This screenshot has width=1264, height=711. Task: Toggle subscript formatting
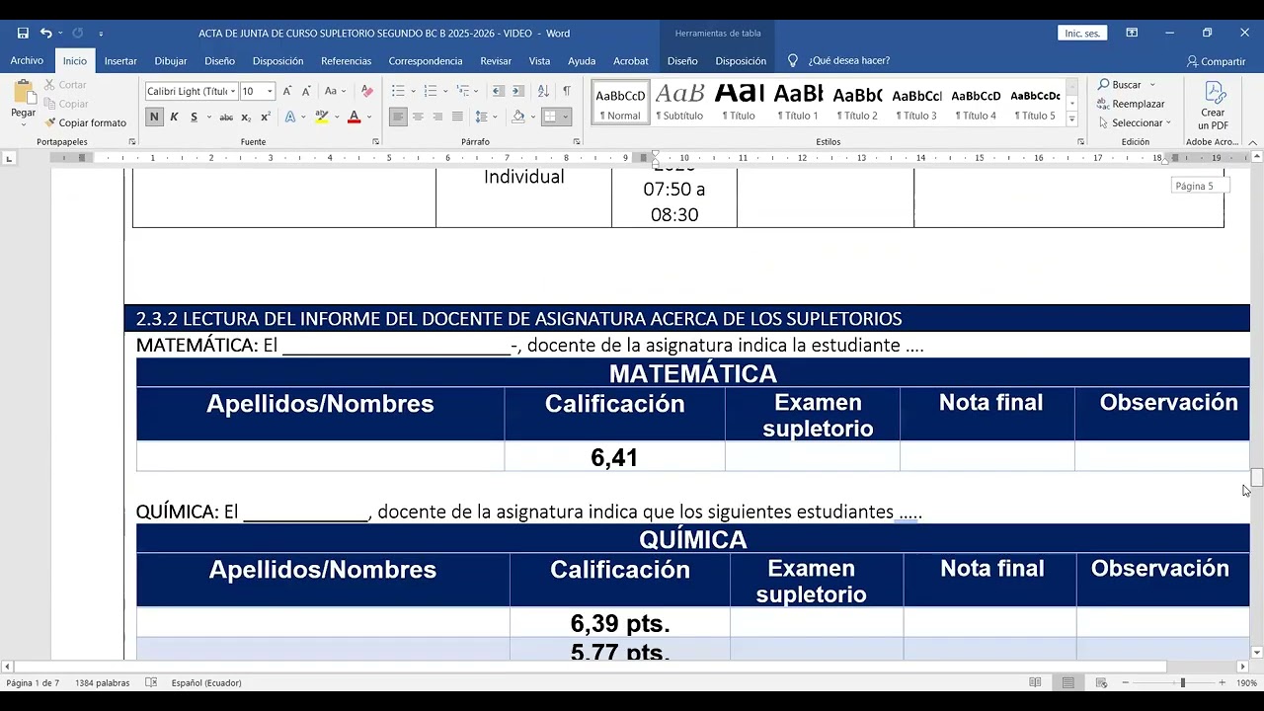click(x=247, y=117)
